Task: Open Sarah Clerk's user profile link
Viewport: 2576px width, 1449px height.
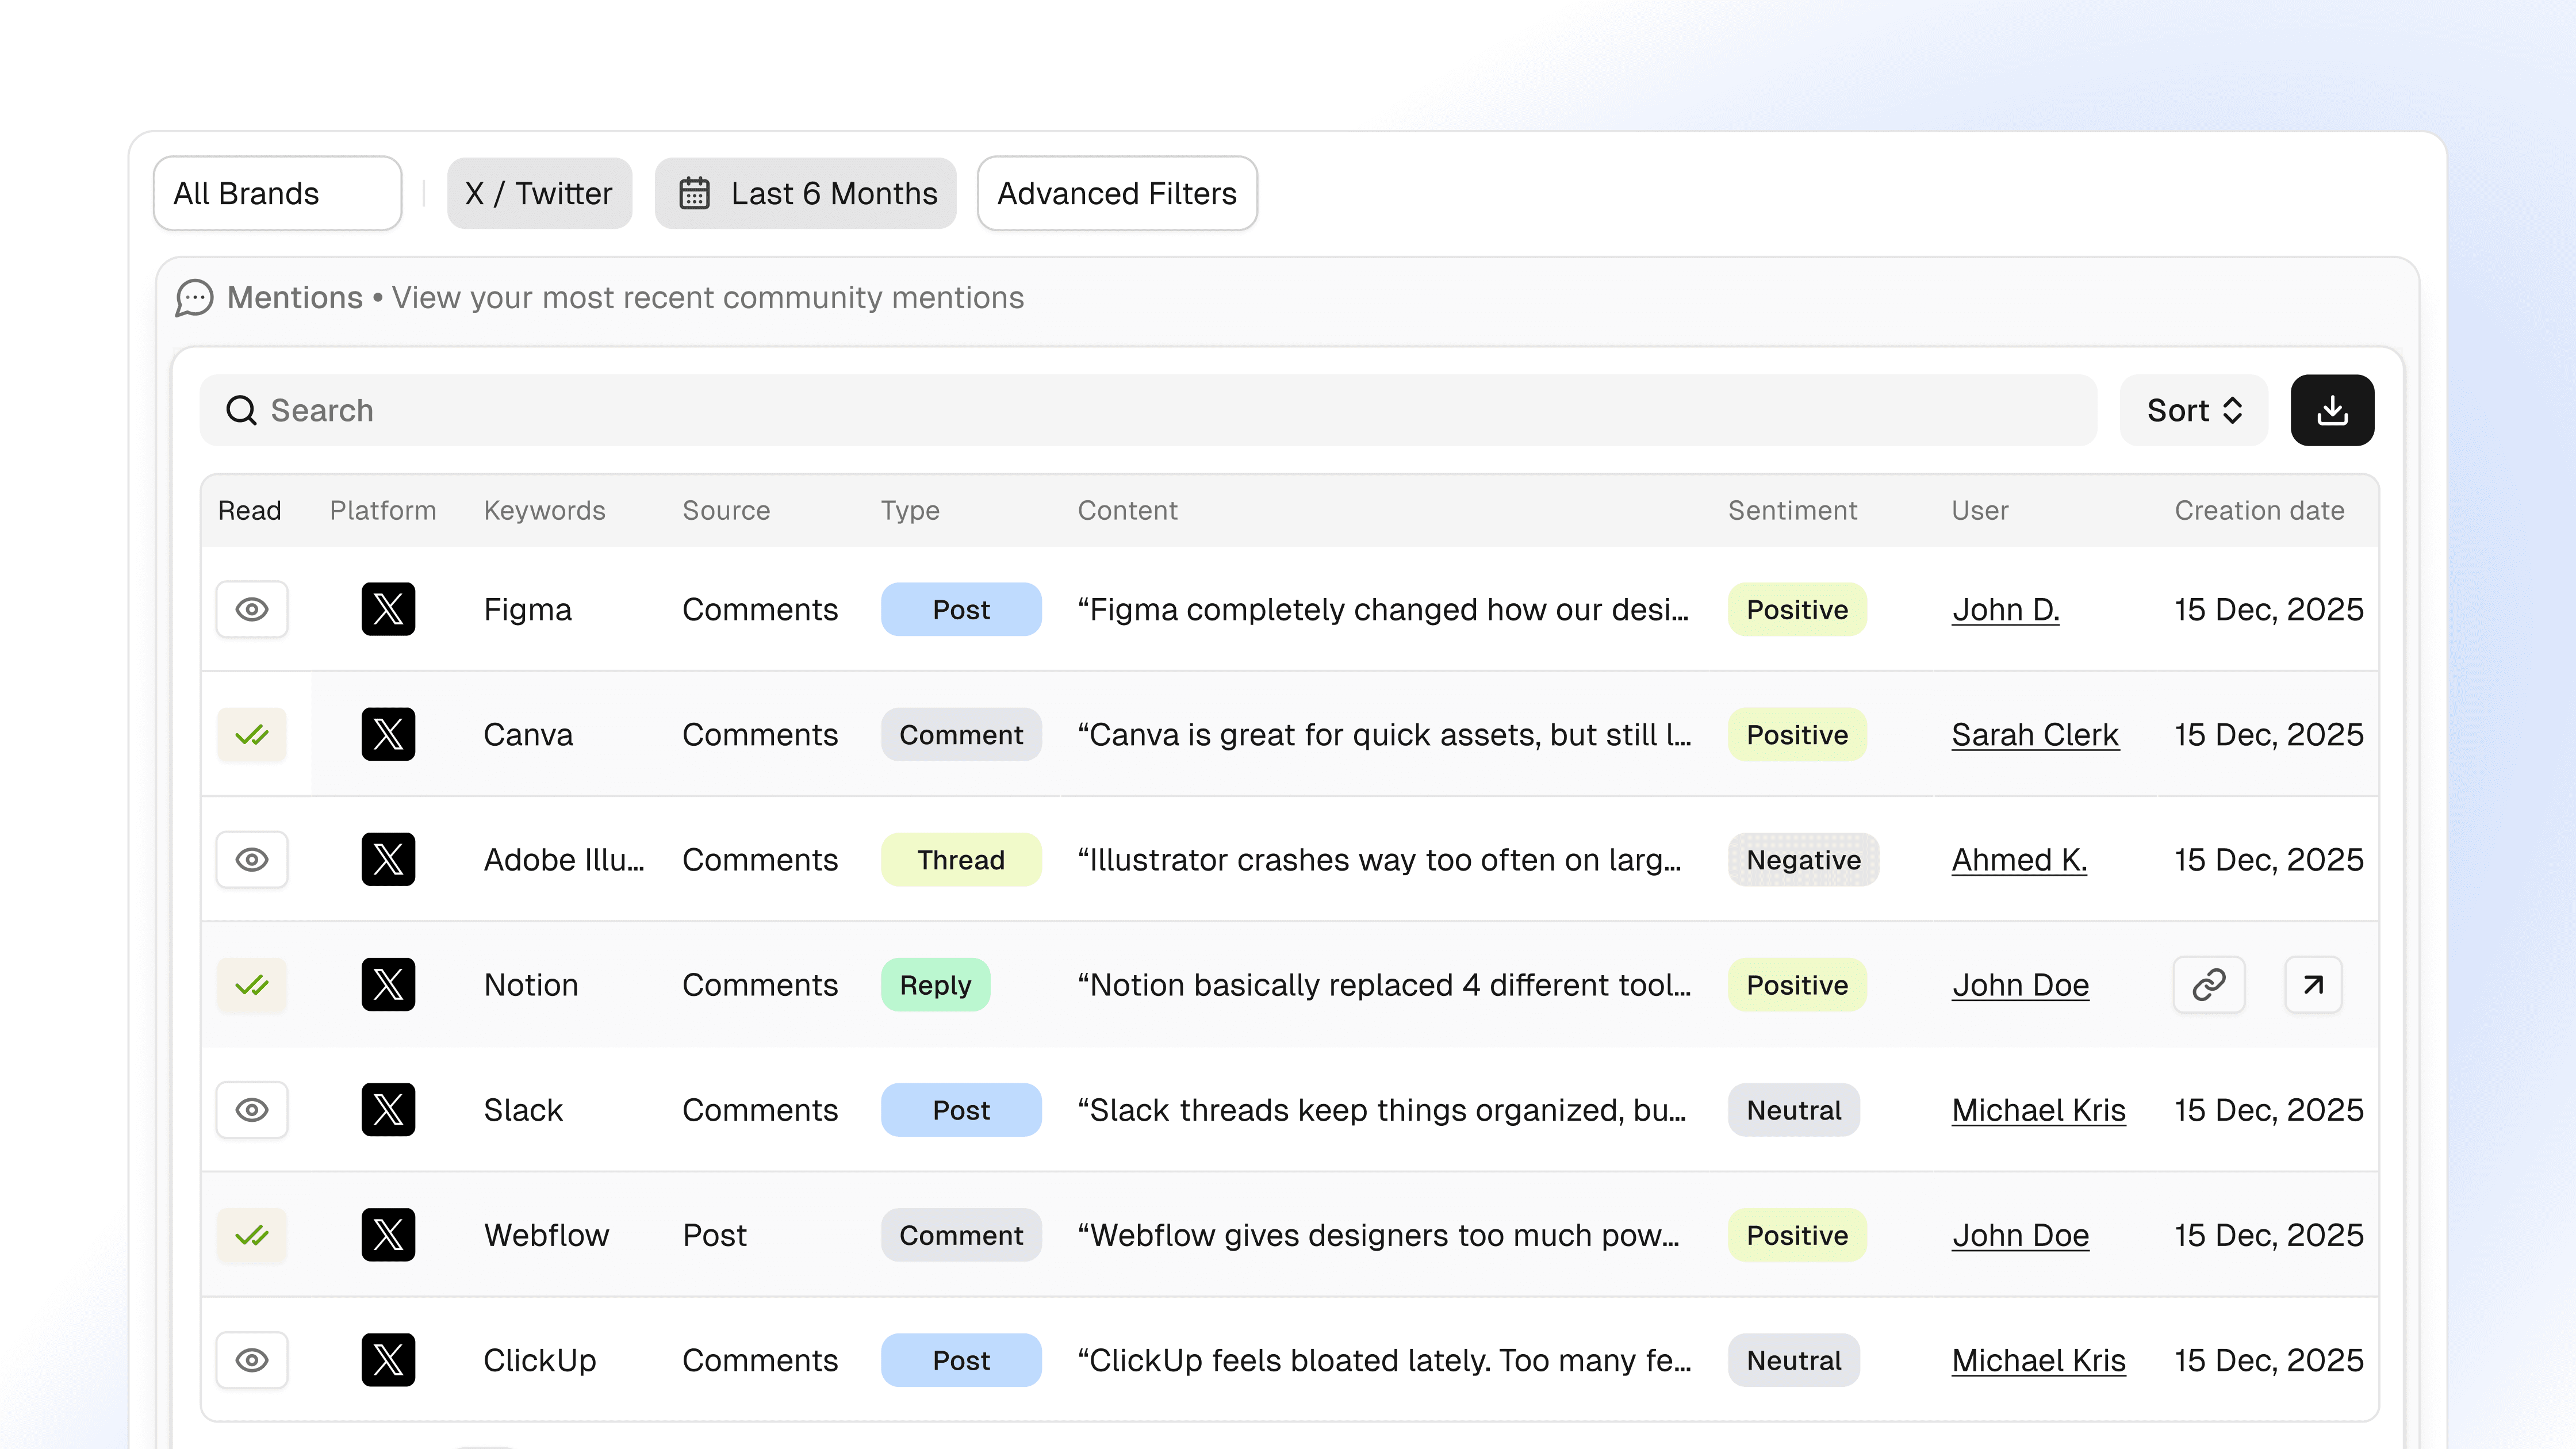Action: coord(2034,735)
